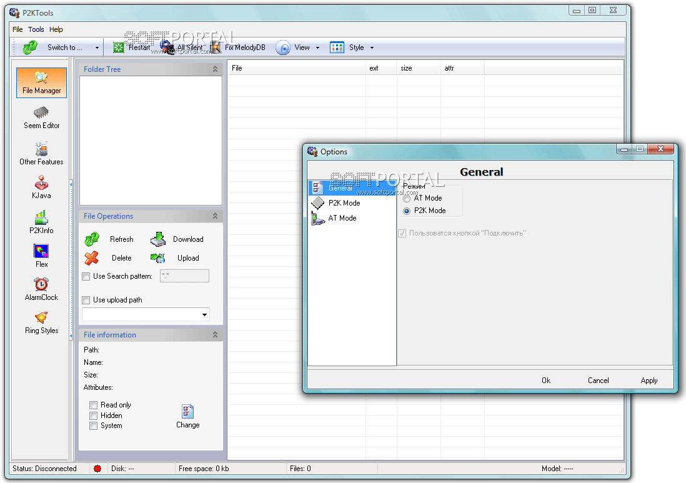This screenshot has height=483, width=686.
Task: Open the KJava section
Action: point(42,187)
